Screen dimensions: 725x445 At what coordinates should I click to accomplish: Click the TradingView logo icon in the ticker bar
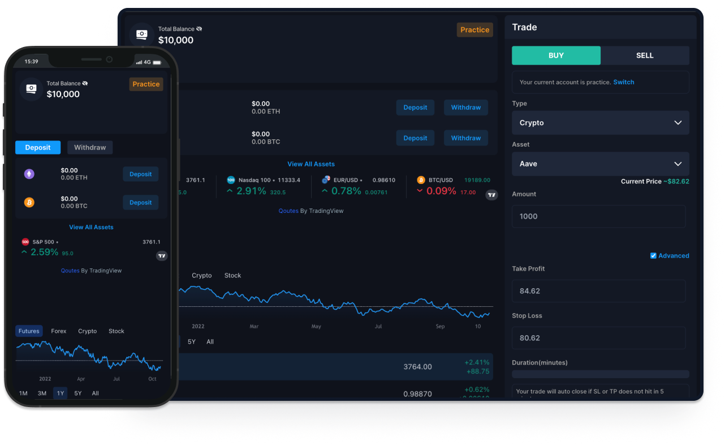click(491, 195)
